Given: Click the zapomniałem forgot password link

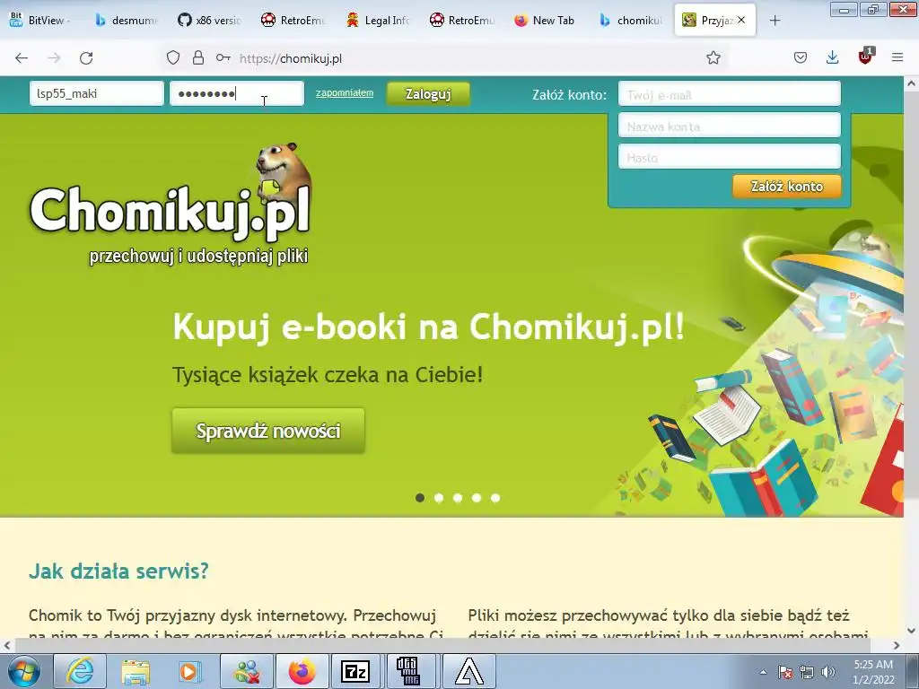Looking at the screenshot, I should [345, 92].
